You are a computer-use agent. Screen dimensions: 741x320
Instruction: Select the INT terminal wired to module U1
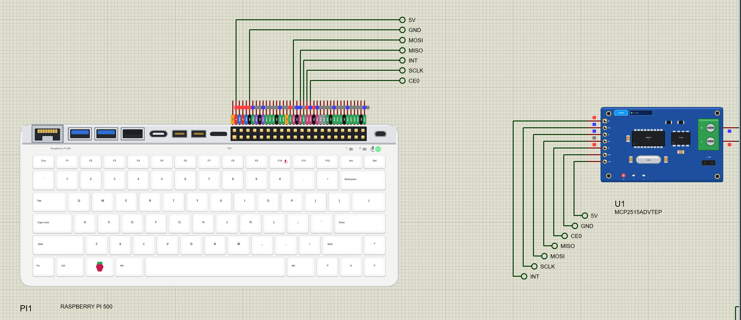pos(524,276)
